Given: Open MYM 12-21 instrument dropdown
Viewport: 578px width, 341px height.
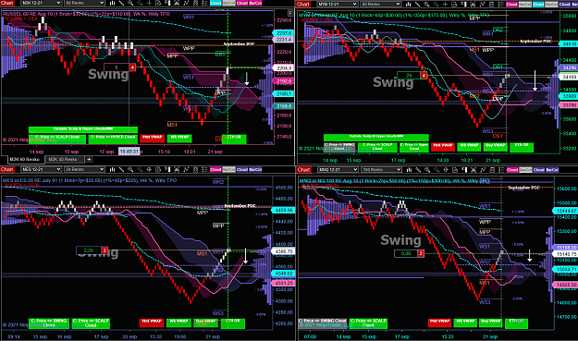Looking at the screenshot, I should (338, 4).
